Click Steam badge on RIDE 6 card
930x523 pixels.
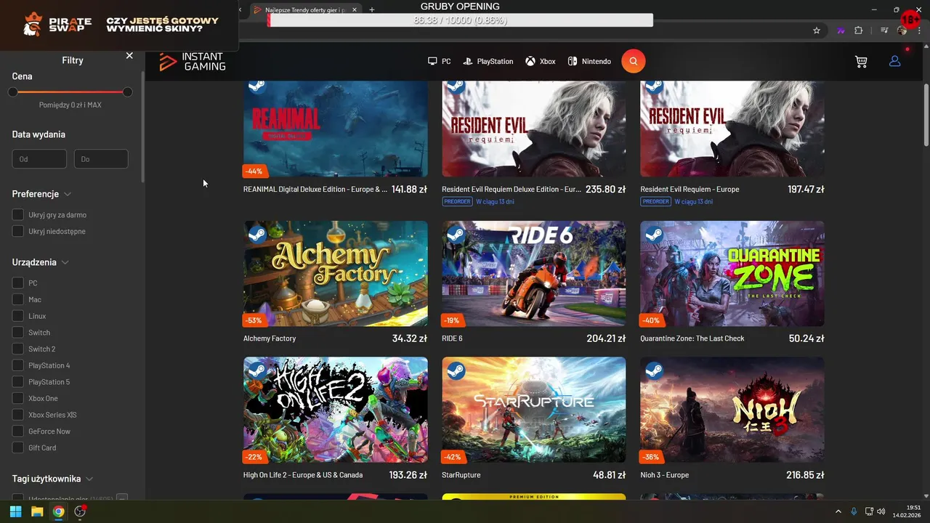(455, 234)
